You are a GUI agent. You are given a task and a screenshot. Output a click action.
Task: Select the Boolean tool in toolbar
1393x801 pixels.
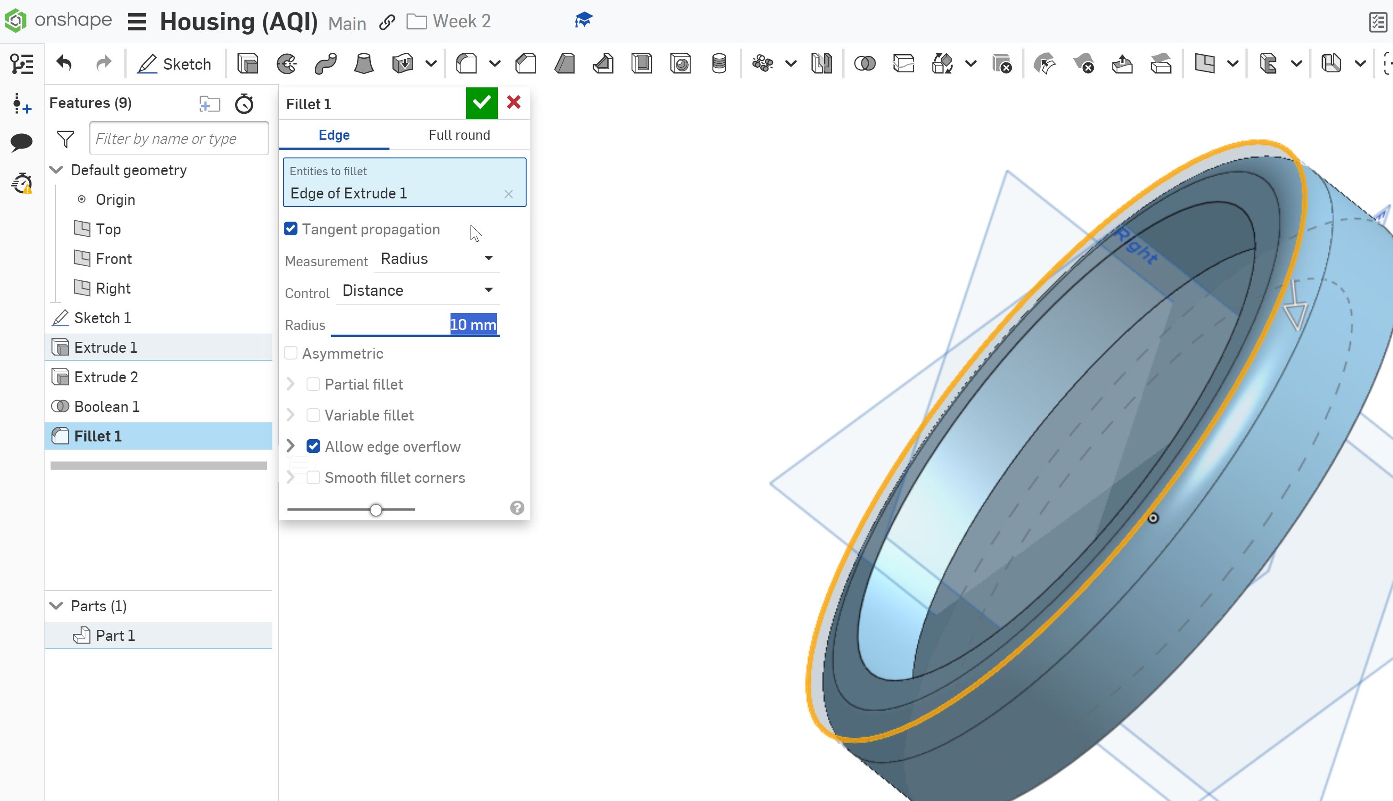(x=865, y=63)
